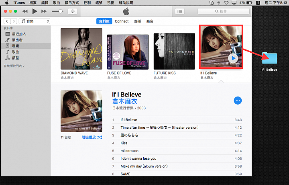Click the menu bar clock 週二 下午8:13

[x=276, y=3]
